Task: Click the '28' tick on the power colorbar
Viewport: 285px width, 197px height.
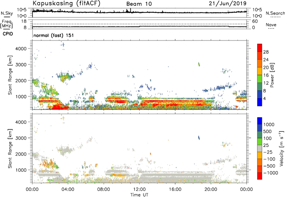Action: (x=266, y=52)
